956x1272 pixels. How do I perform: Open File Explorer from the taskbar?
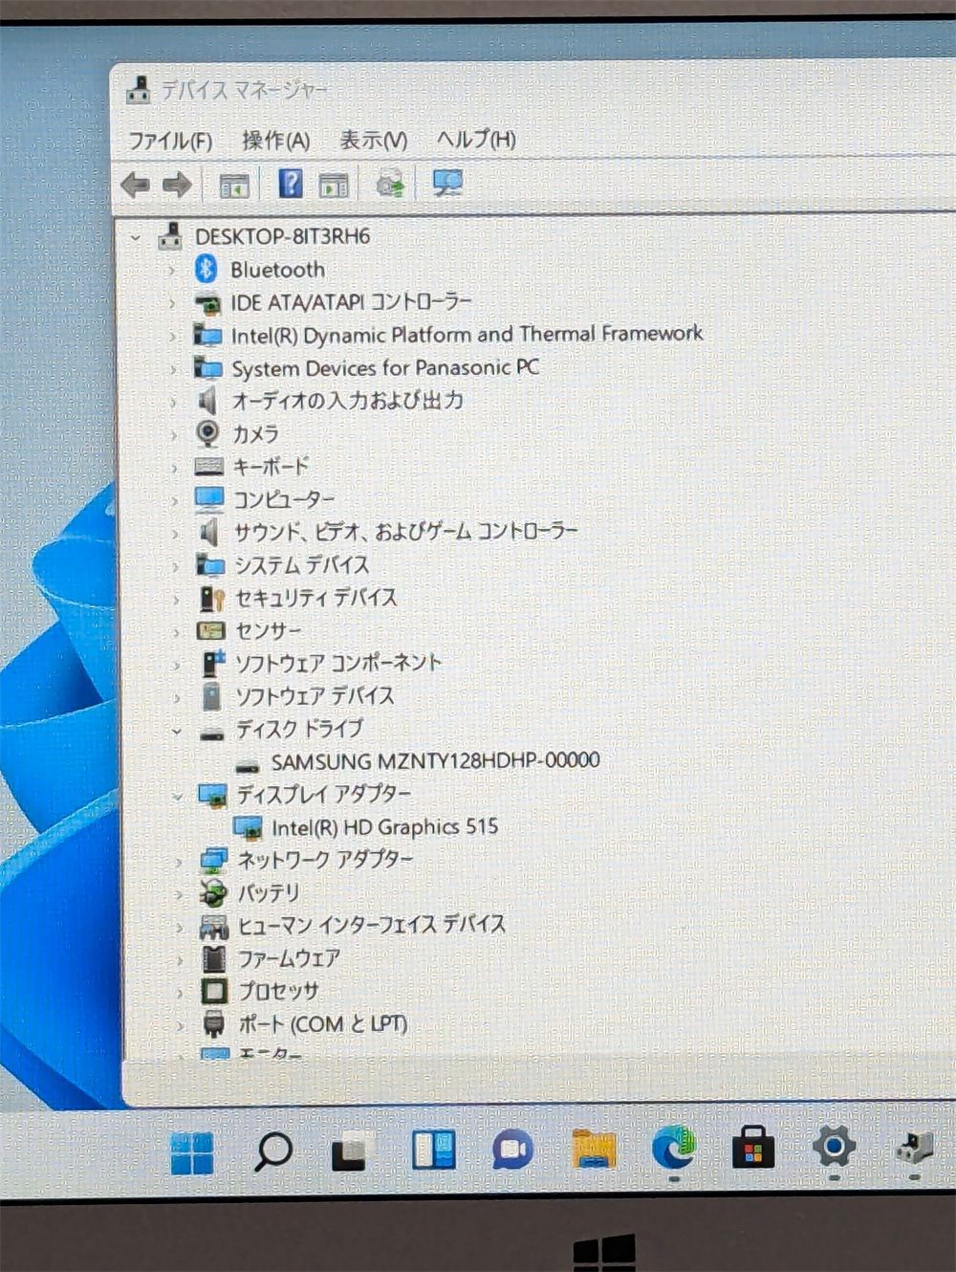[x=594, y=1149]
